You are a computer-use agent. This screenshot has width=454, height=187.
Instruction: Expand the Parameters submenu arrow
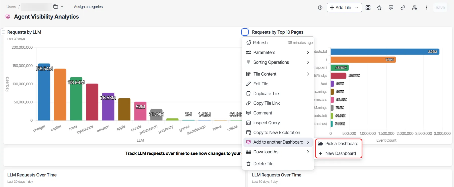point(308,52)
